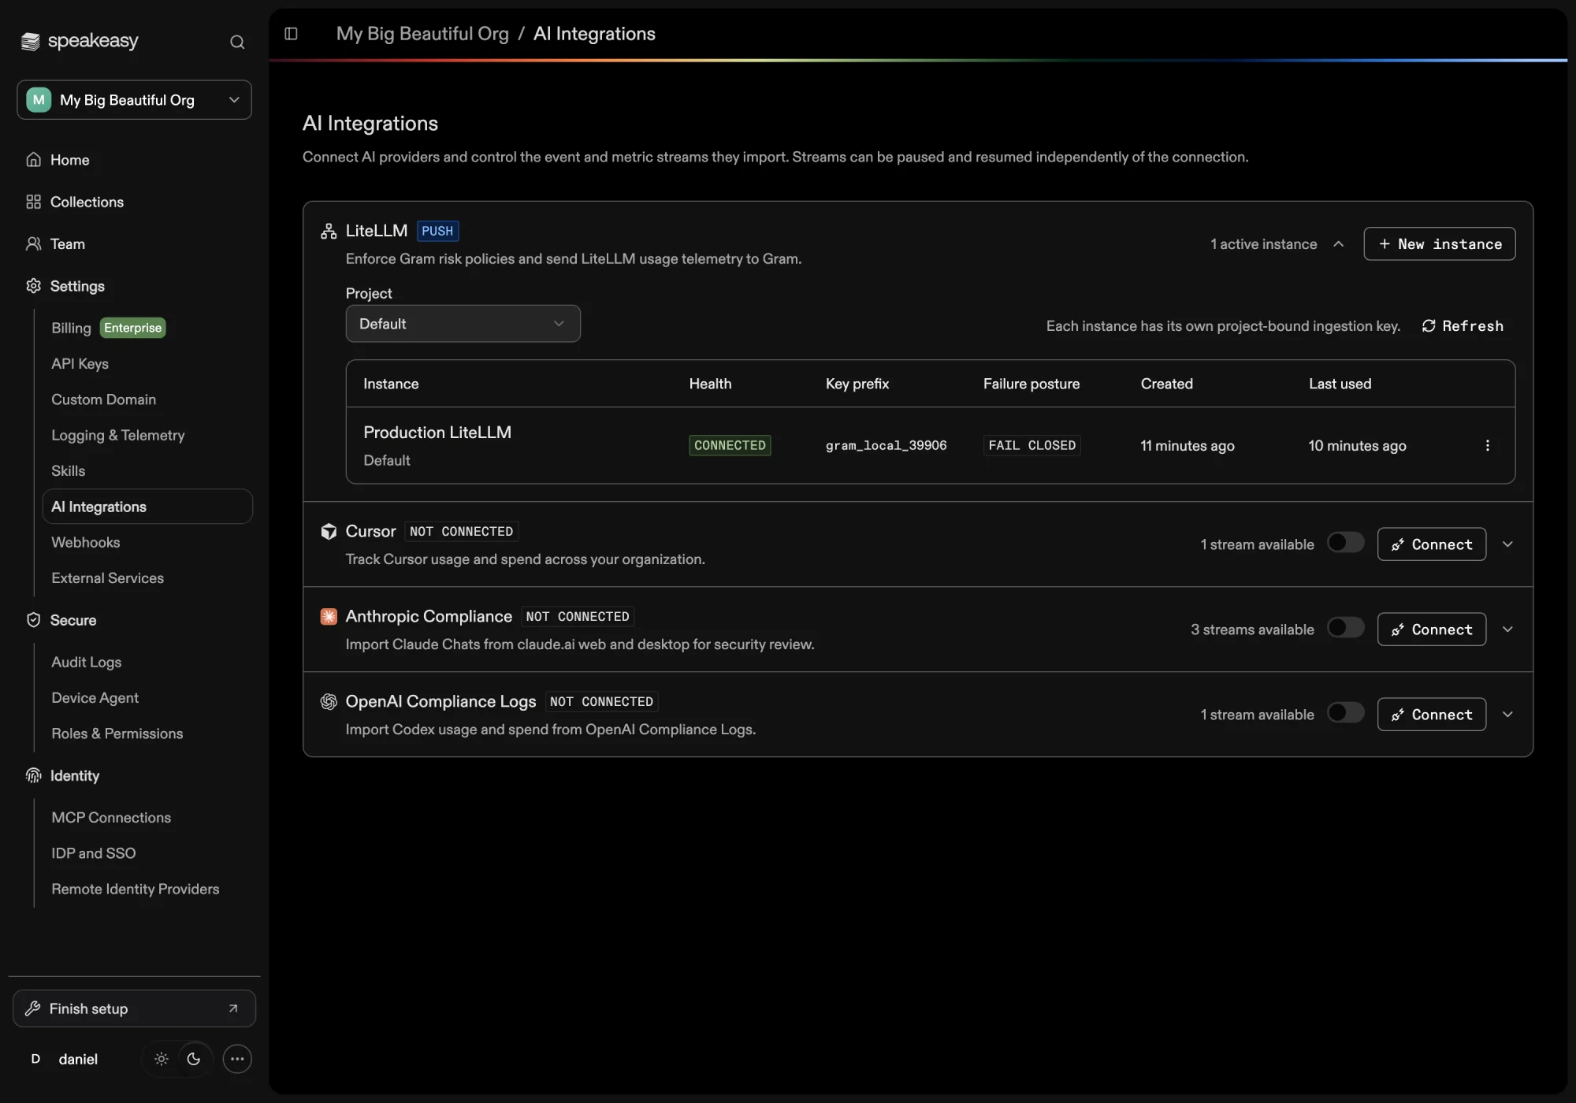Image resolution: width=1576 pixels, height=1103 pixels.
Task: Open Remote Identity Providers
Action: 135,889
